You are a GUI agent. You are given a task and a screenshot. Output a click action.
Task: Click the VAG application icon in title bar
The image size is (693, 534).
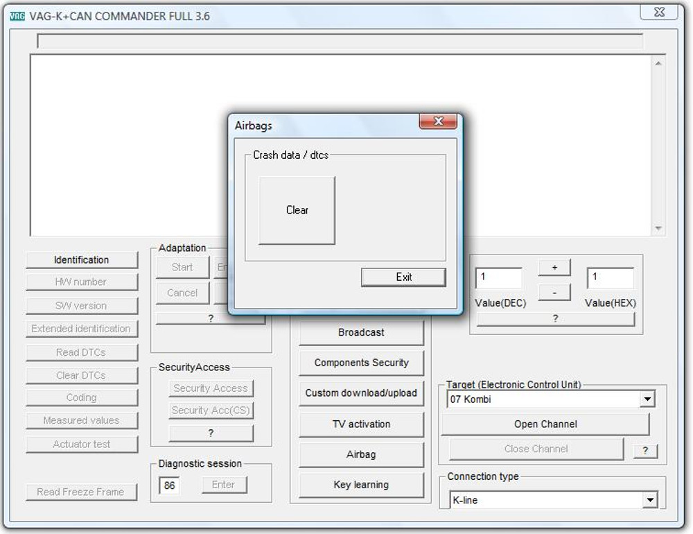[x=17, y=17]
